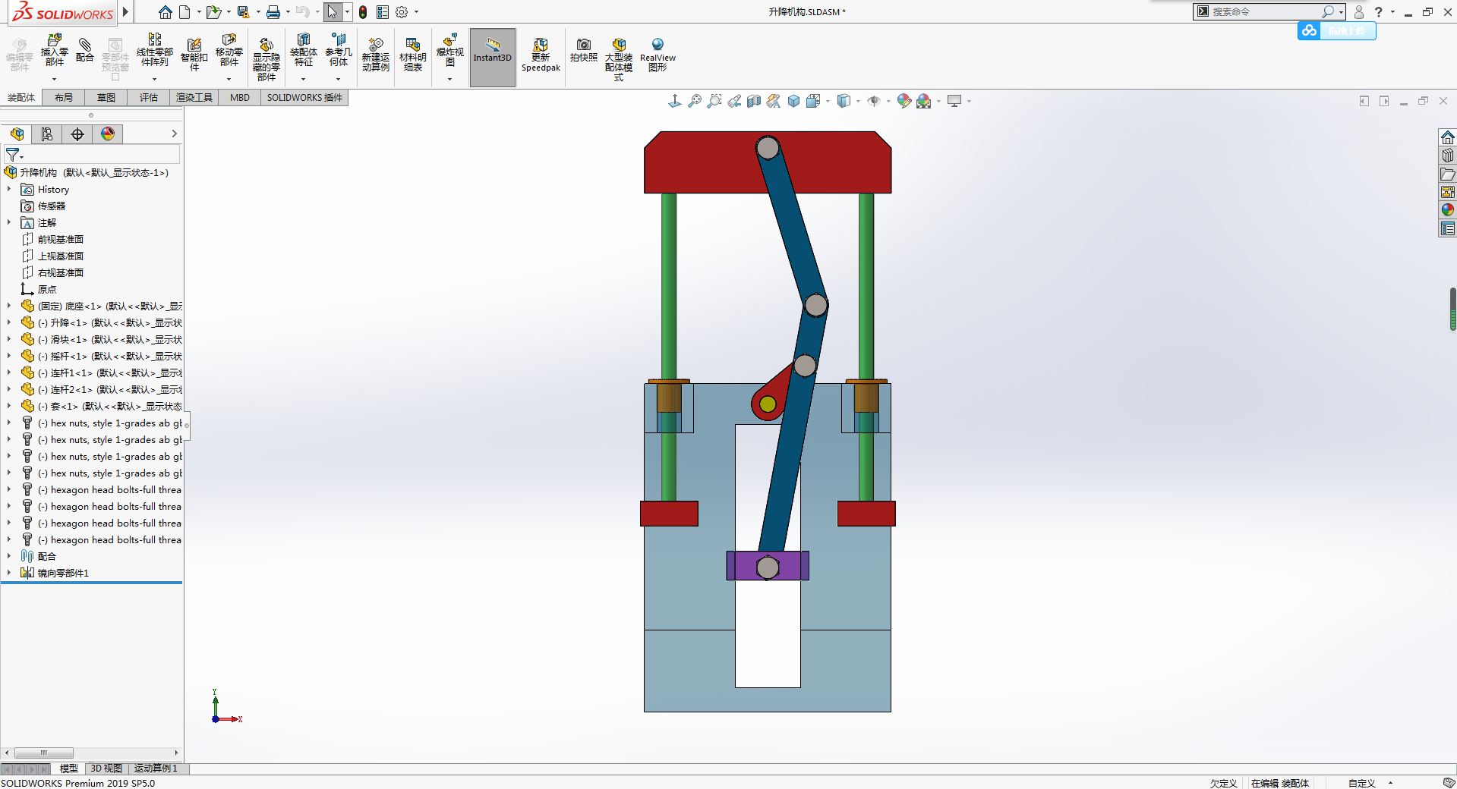Click the Save icon
The image size is (1457, 789).
pyautogui.click(x=243, y=12)
